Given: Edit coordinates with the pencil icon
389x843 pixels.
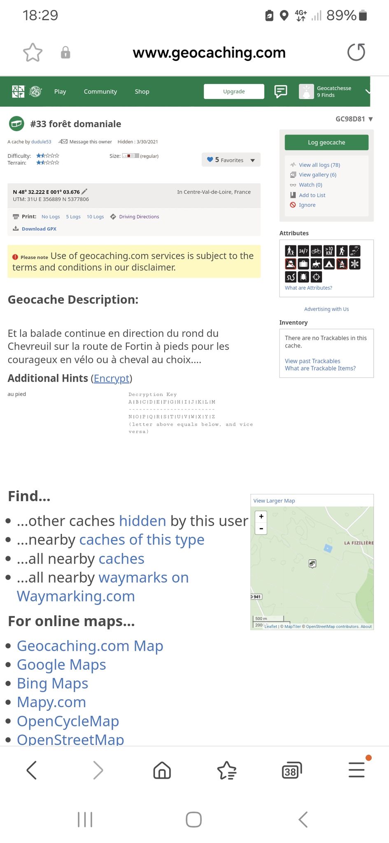Looking at the screenshot, I should coord(84,191).
